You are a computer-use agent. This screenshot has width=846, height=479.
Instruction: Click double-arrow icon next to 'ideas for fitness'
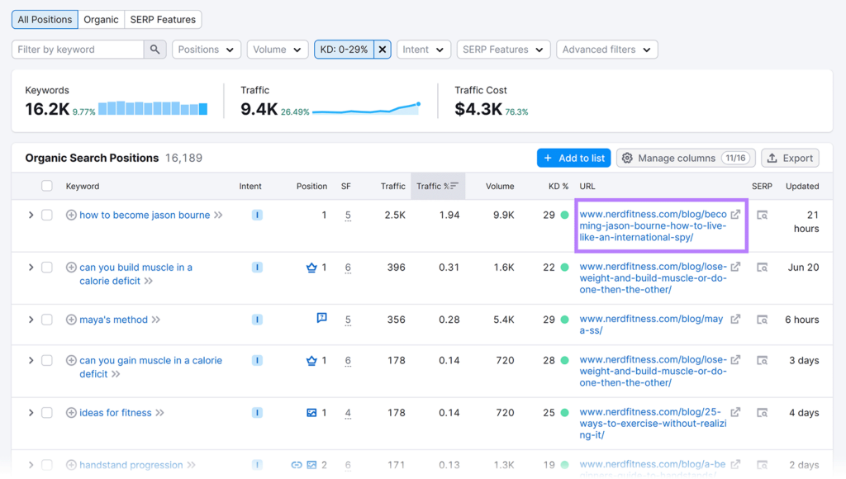tap(159, 413)
